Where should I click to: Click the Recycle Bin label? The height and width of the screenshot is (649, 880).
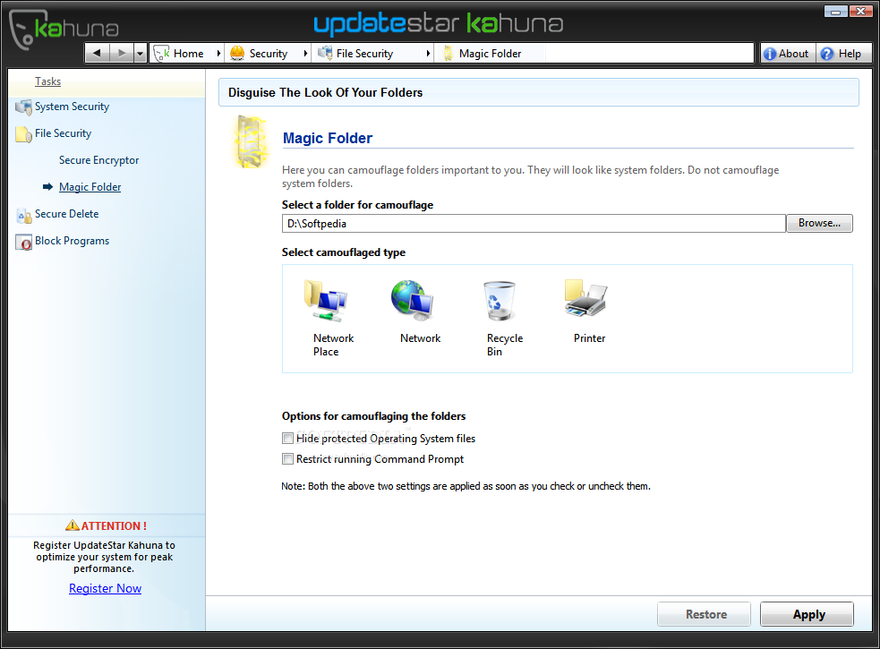point(505,345)
